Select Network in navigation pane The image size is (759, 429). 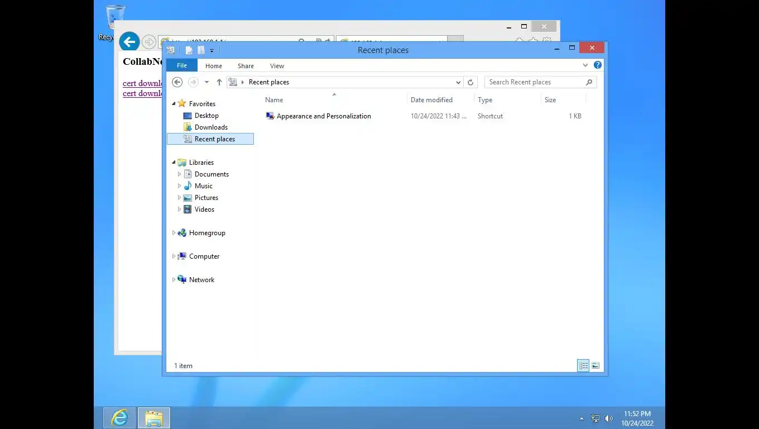(201, 280)
